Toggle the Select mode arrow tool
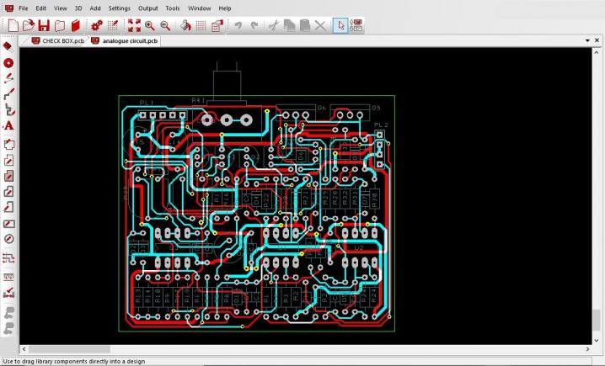Viewport: 605px width, 366px height. 340,25
